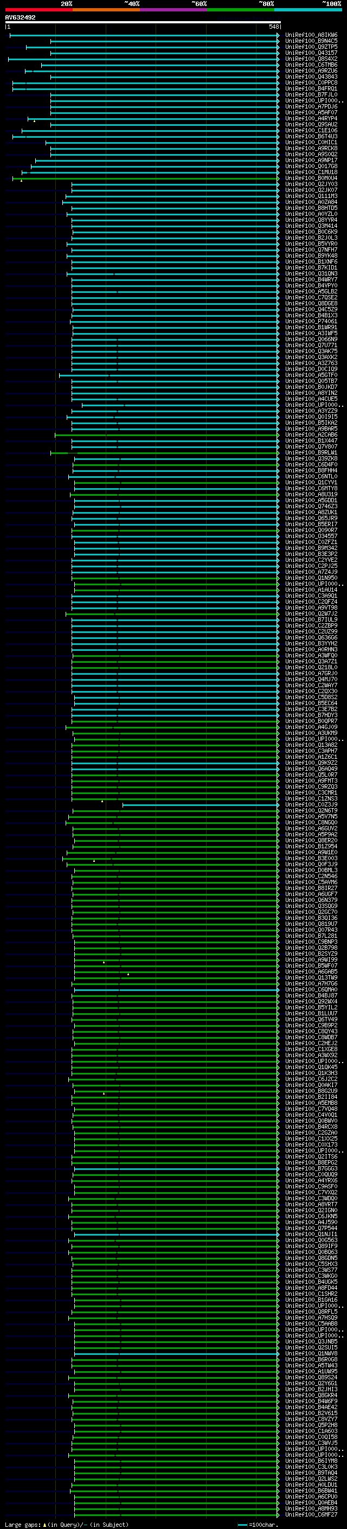Click hit label UniRef100_A3IWF5
Screen dimensions: 347x1529
(x=311, y=333)
